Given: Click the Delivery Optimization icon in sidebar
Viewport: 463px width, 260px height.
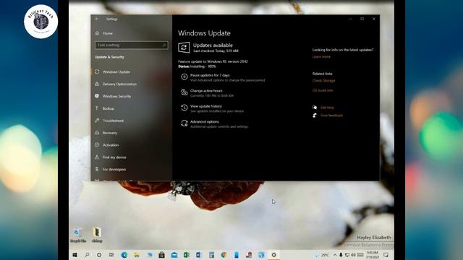Looking at the screenshot, I should click(x=97, y=84).
